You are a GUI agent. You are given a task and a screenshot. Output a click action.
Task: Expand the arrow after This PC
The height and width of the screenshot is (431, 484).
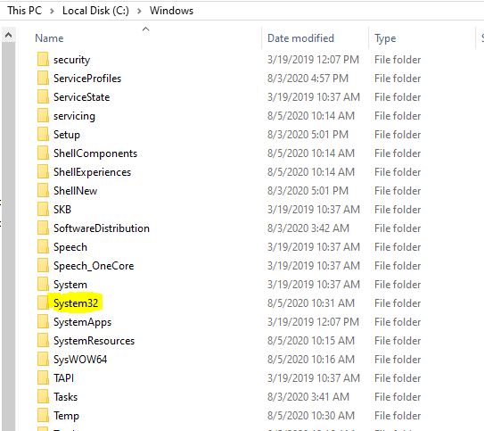[x=52, y=11]
